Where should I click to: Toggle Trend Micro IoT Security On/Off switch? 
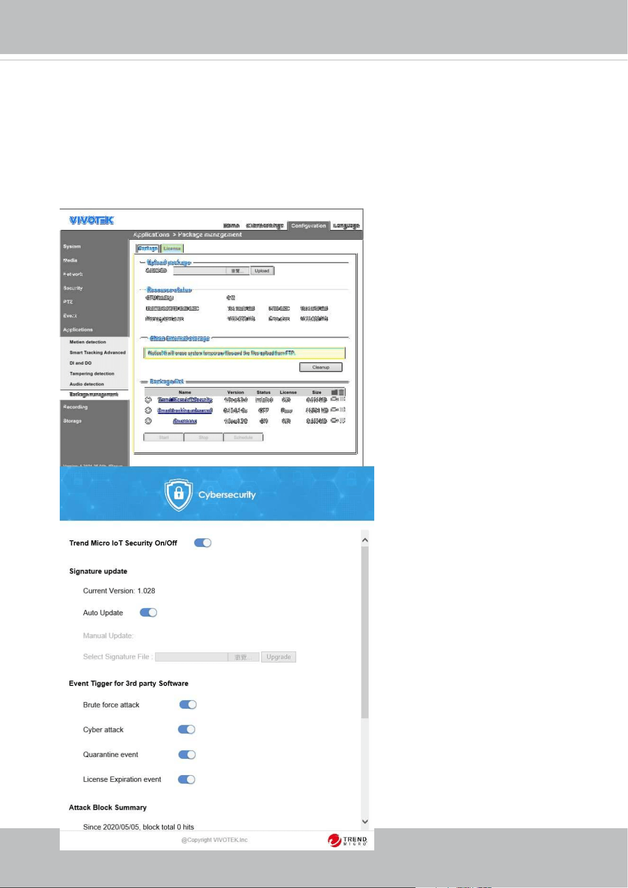click(x=203, y=543)
